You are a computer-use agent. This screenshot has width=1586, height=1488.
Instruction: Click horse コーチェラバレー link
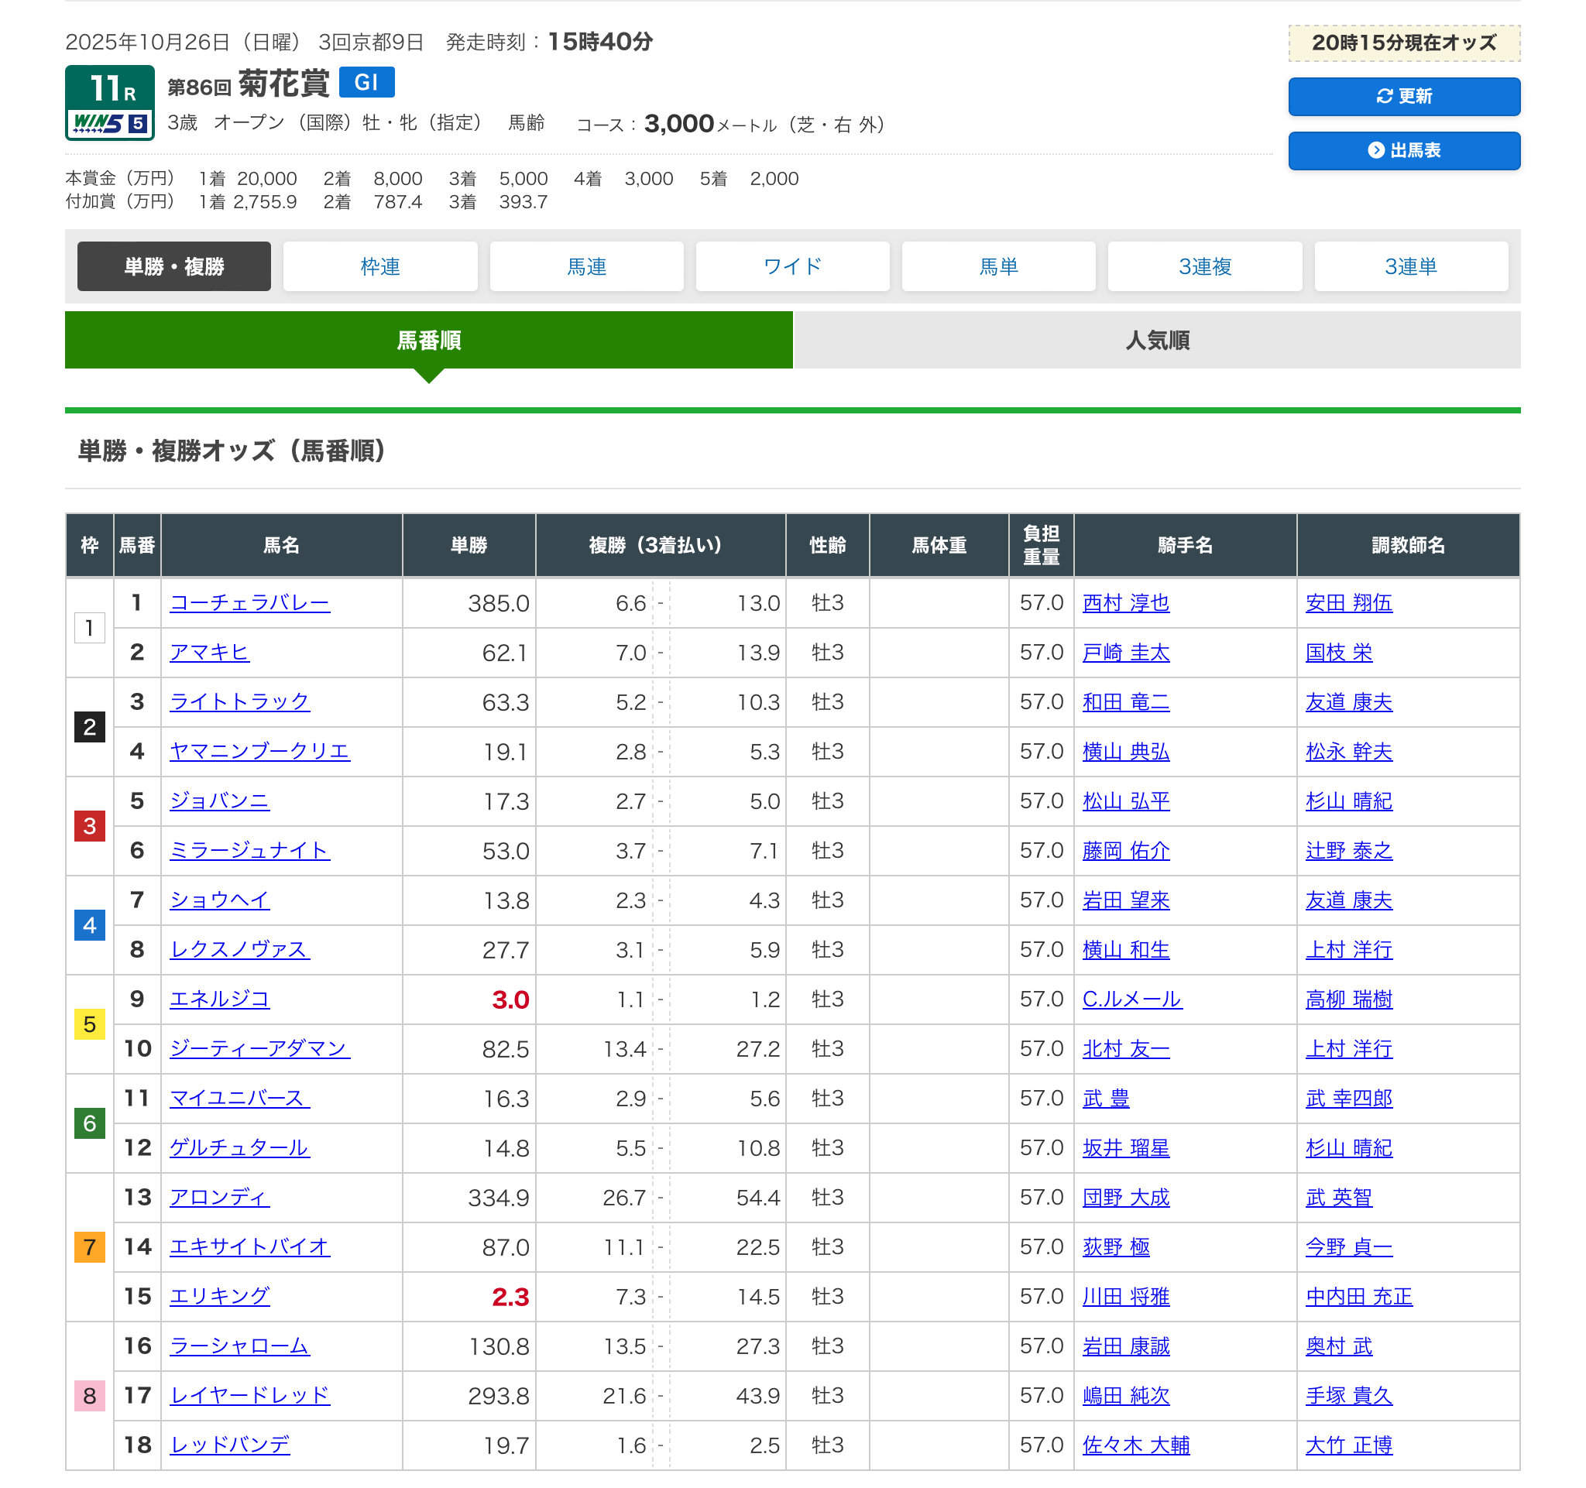(249, 603)
